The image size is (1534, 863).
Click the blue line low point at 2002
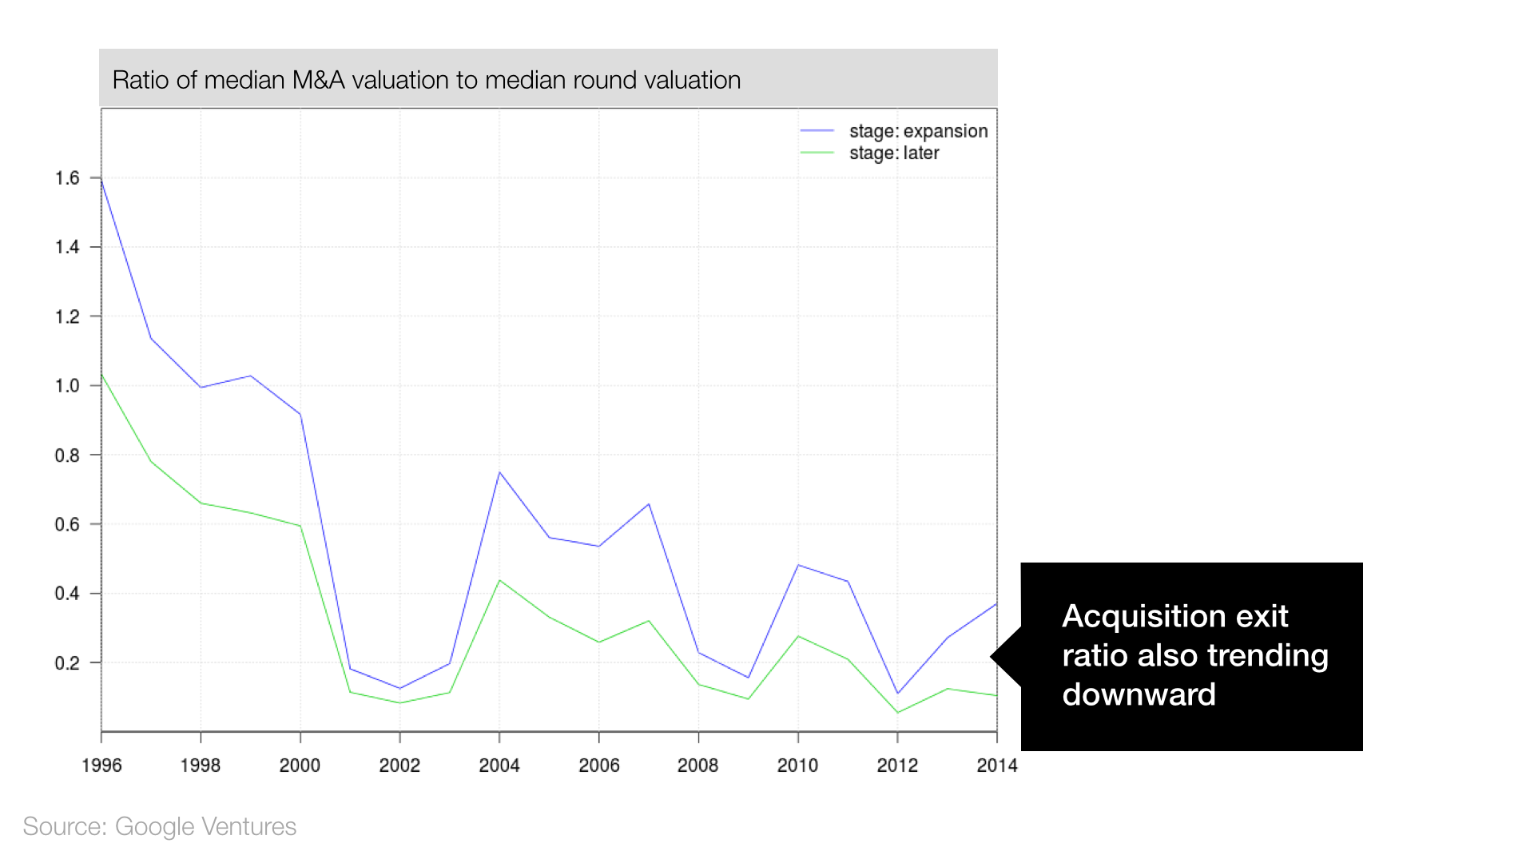coord(399,688)
